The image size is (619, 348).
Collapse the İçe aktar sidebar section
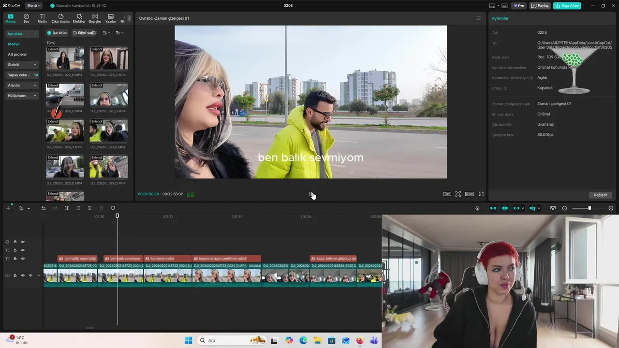coord(22,34)
